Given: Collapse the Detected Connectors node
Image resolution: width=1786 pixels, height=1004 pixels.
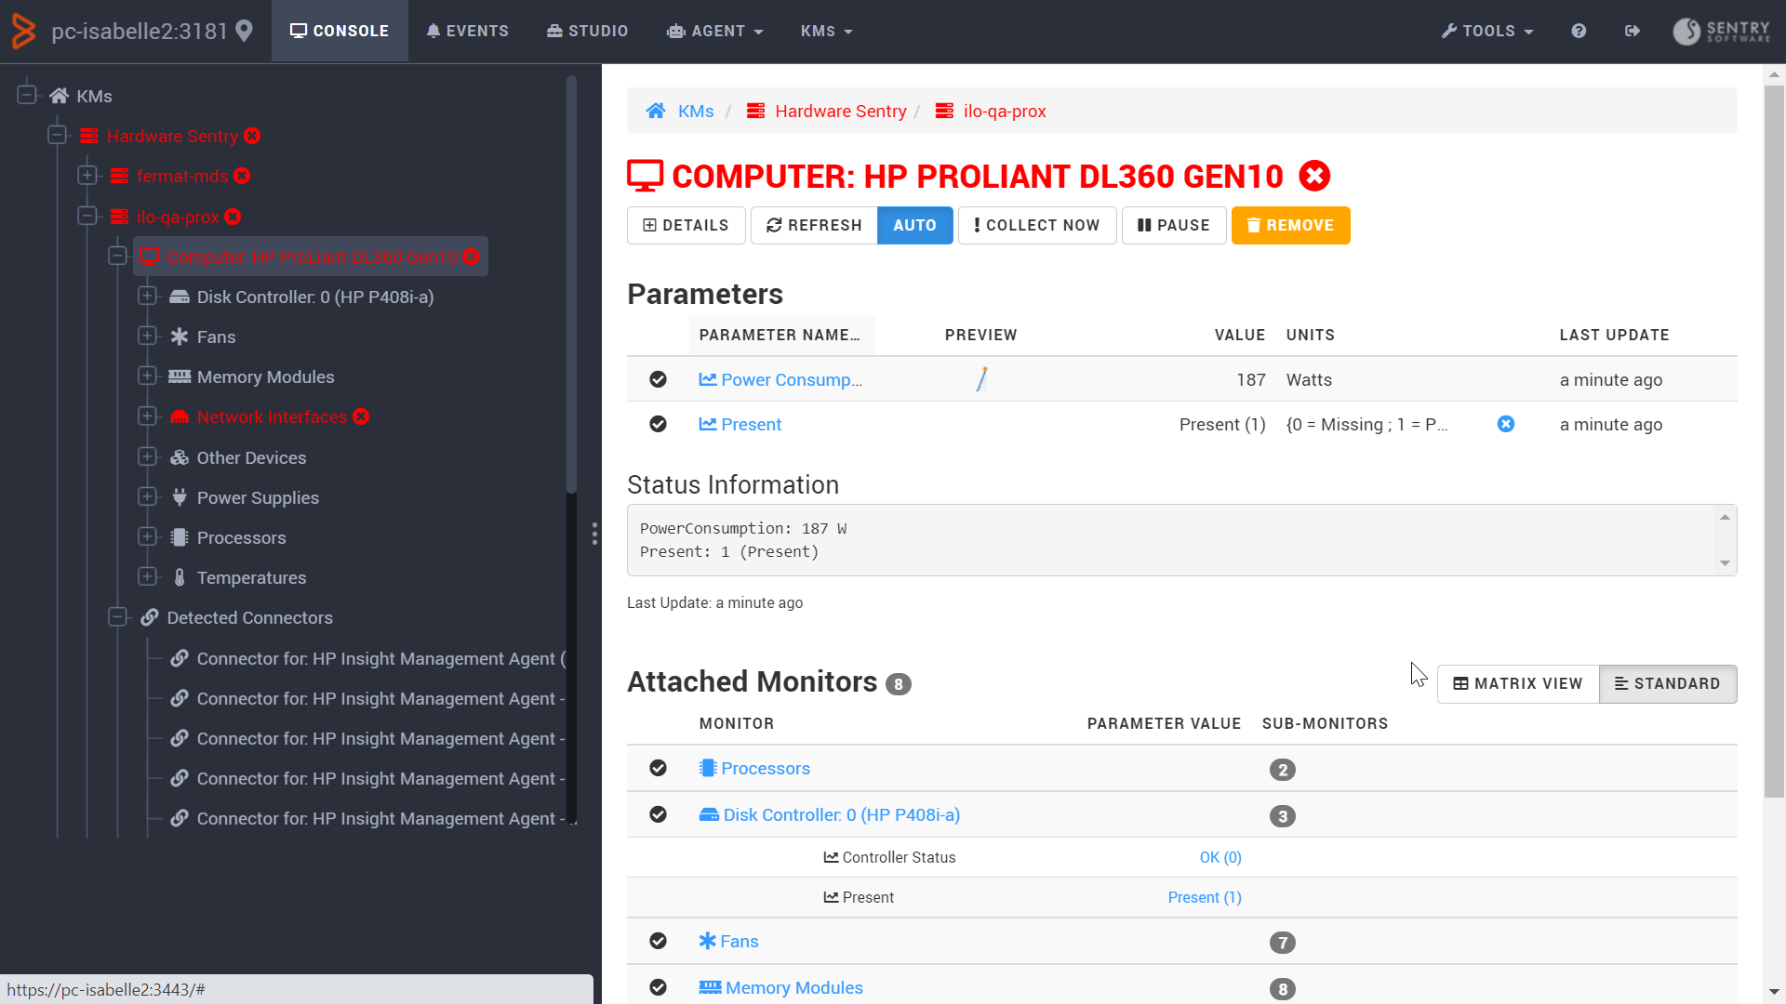Looking at the screenshot, I should (x=117, y=616).
